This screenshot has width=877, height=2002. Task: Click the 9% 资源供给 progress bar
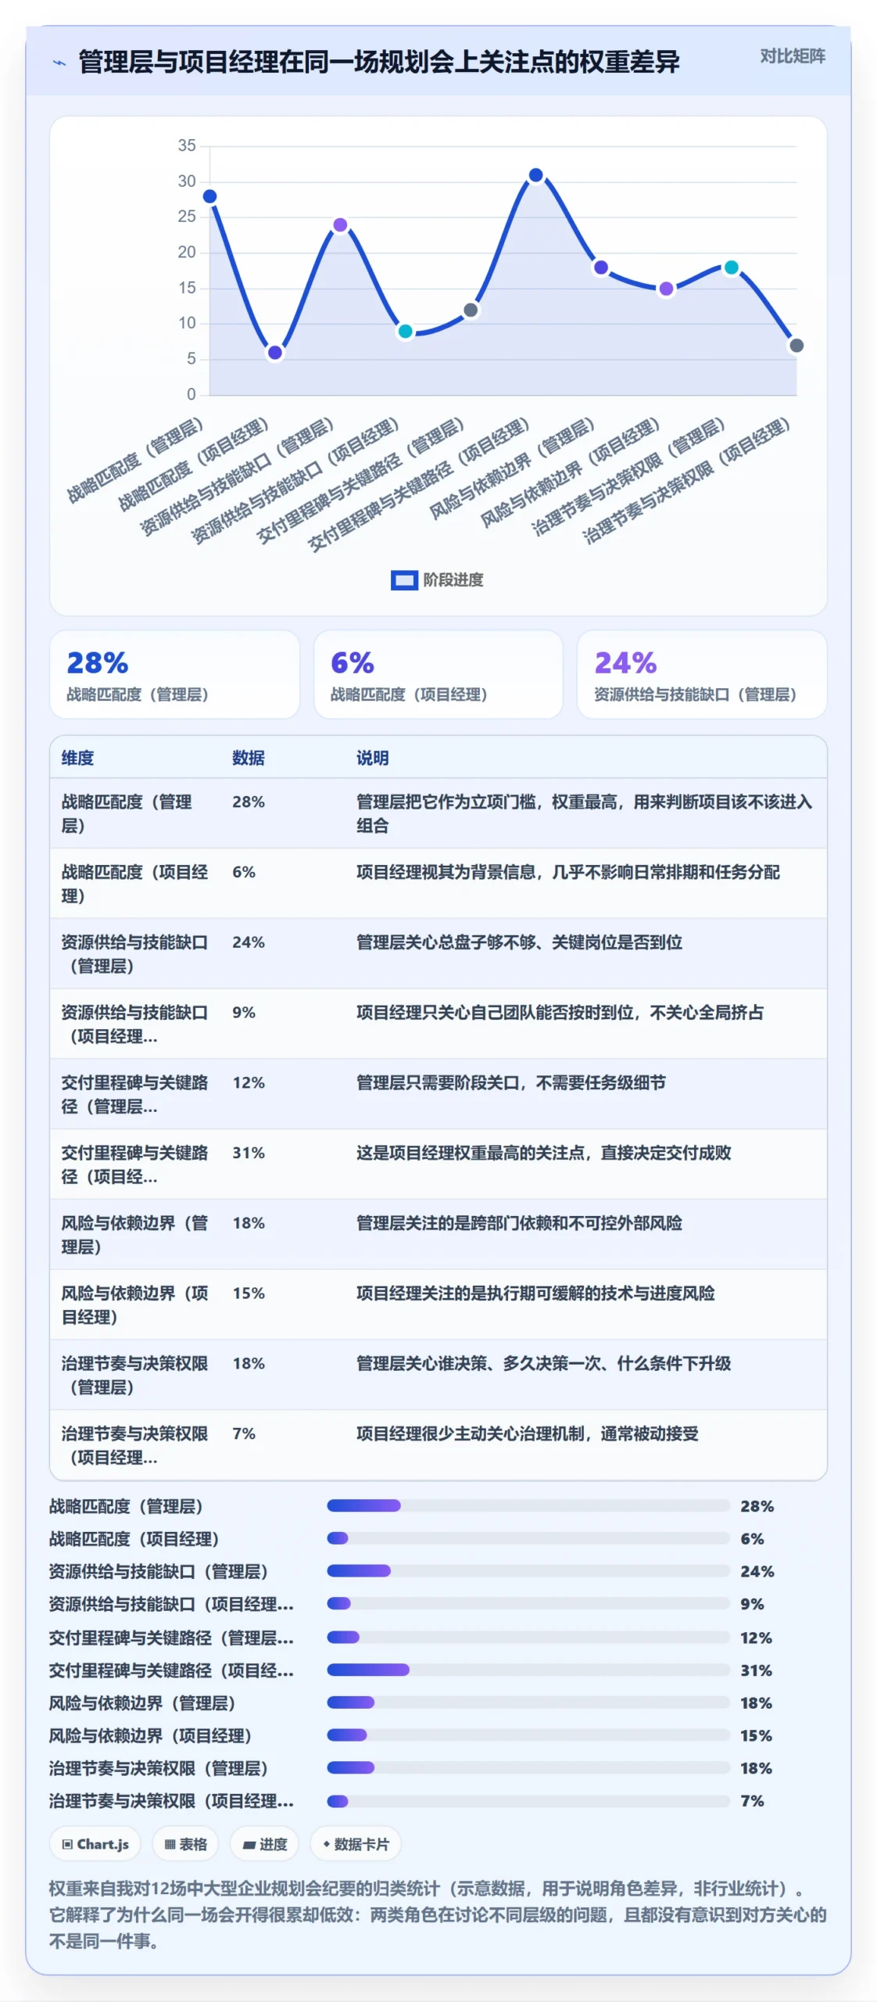(x=528, y=1604)
